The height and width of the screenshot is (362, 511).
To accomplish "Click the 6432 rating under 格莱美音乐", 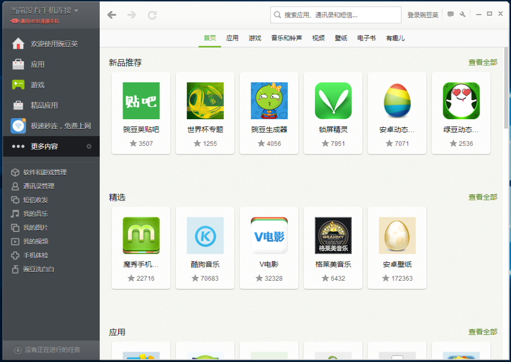I will 338,278.
